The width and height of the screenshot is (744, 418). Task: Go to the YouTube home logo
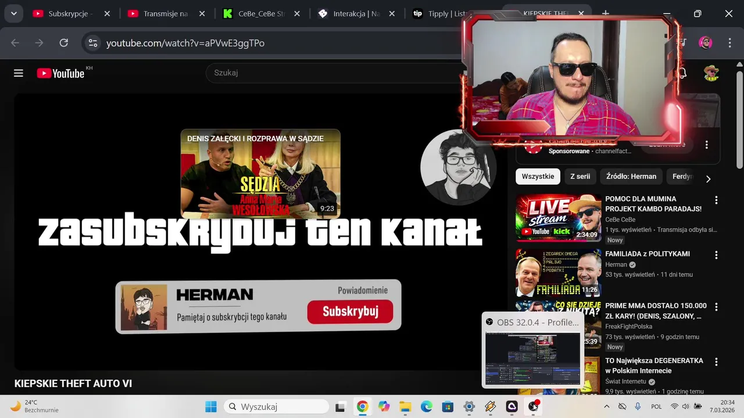[60, 73]
